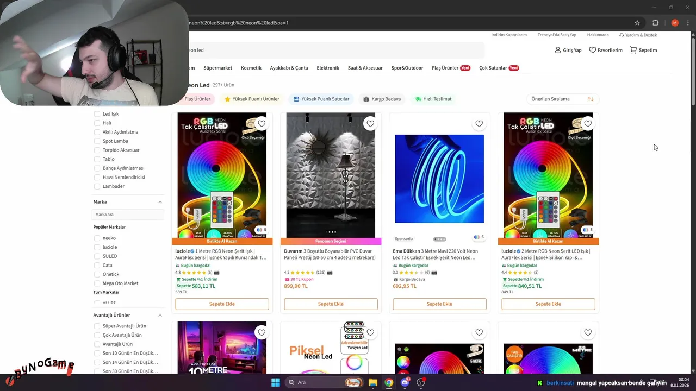Favorite the 25 Metre neon product in second row
696x391 pixels.
click(588, 332)
